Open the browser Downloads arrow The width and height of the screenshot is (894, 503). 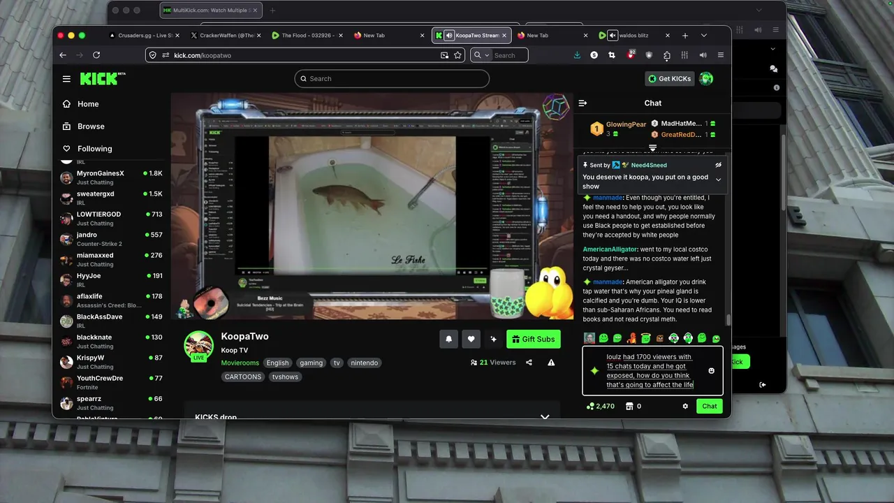577,55
